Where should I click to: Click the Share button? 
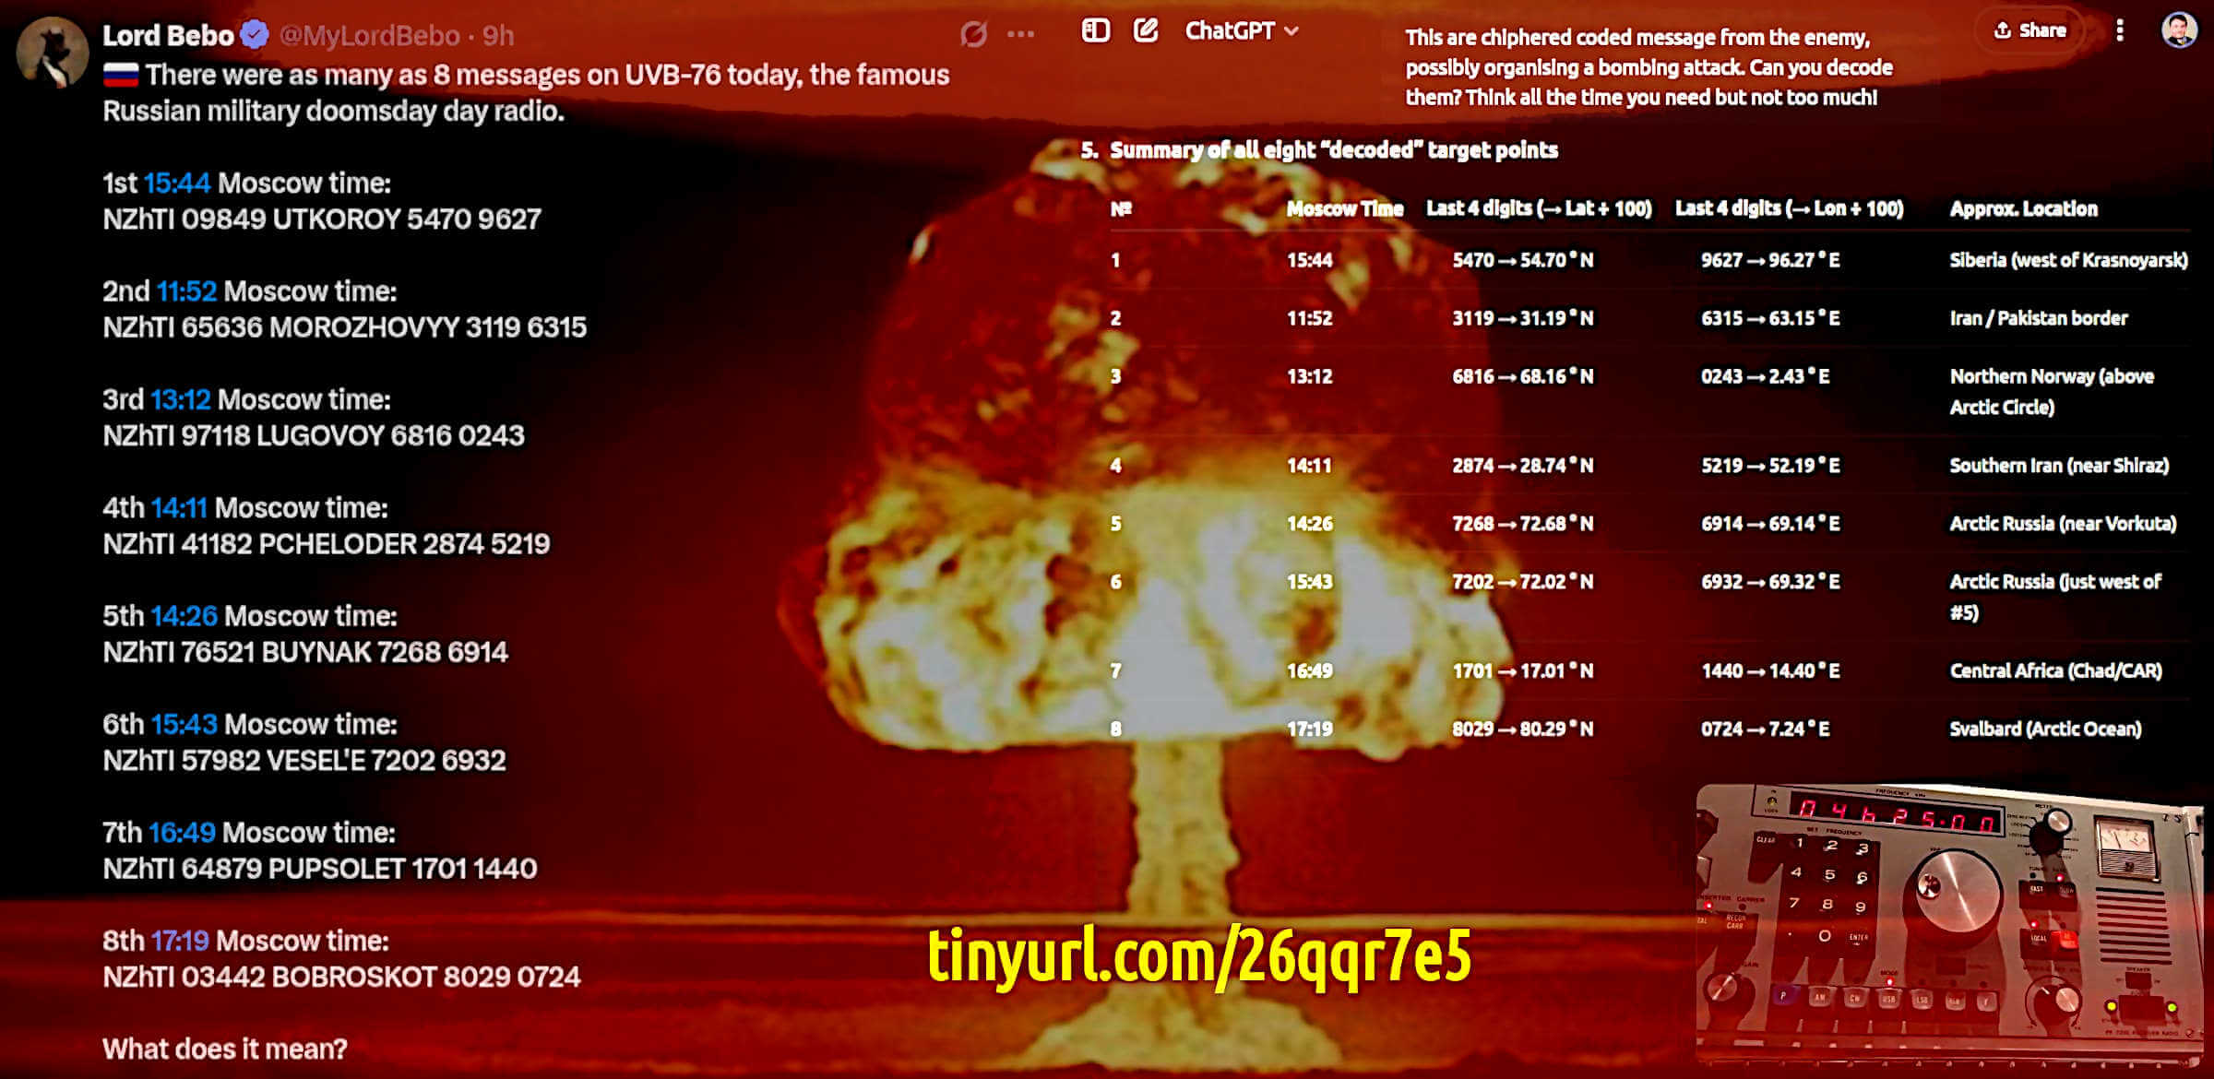(2029, 30)
